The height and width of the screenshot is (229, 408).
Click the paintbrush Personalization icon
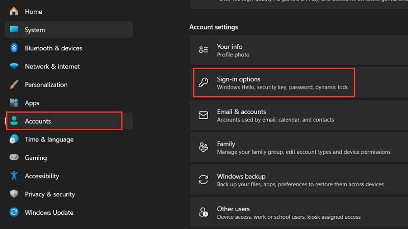tap(14, 84)
